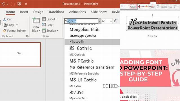Click the rotation handle above title box
The height and width of the screenshot is (101, 180).
152,15
